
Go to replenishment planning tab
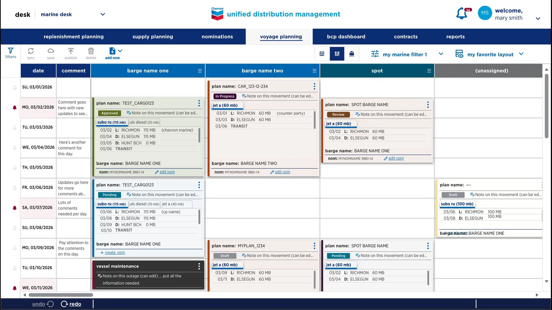(x=73, y=37)
